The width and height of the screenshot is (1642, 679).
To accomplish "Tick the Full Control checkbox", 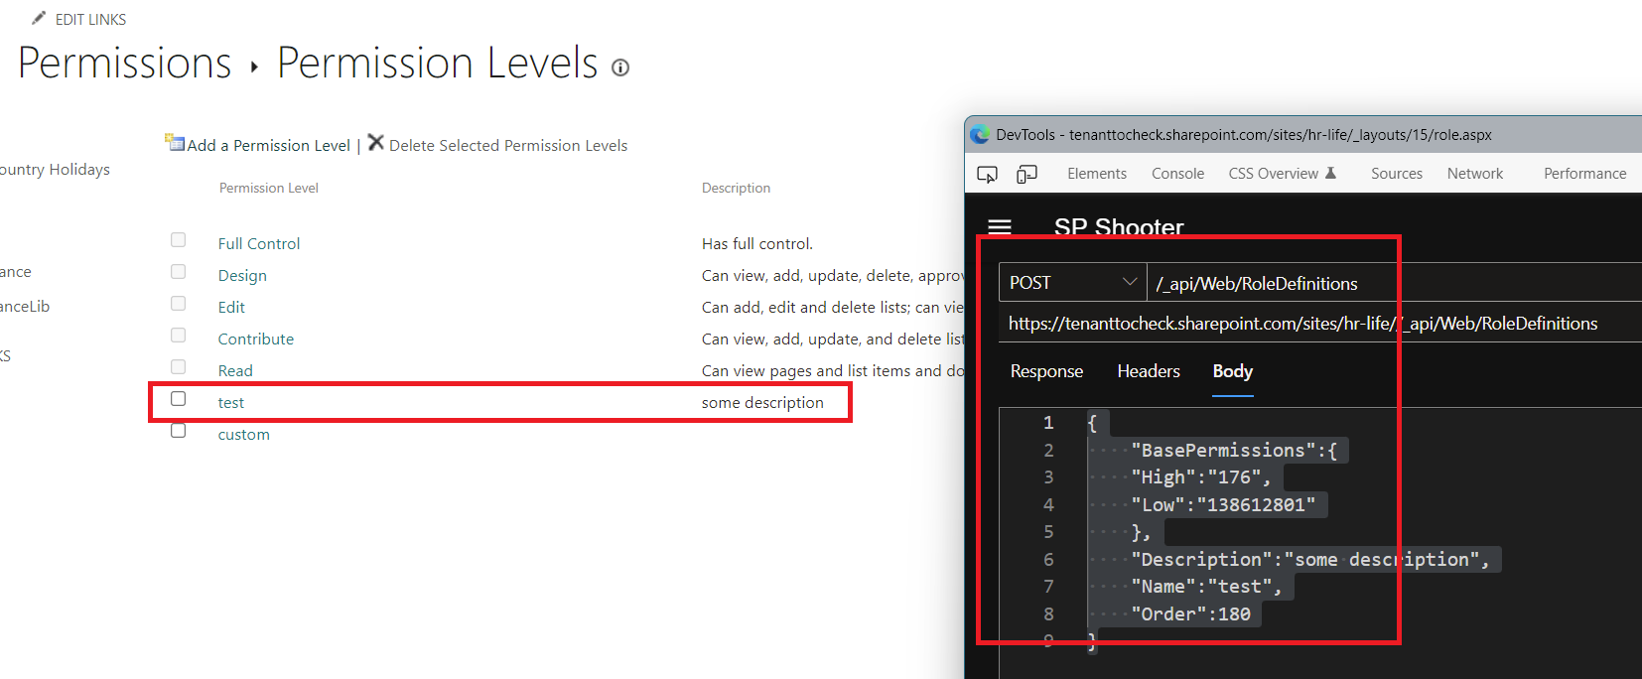I will pyautogui.click(x=179, y=240).
